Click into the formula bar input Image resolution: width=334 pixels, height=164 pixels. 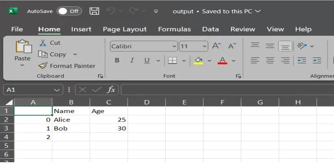pyautogui.click(x=227, y=90)
